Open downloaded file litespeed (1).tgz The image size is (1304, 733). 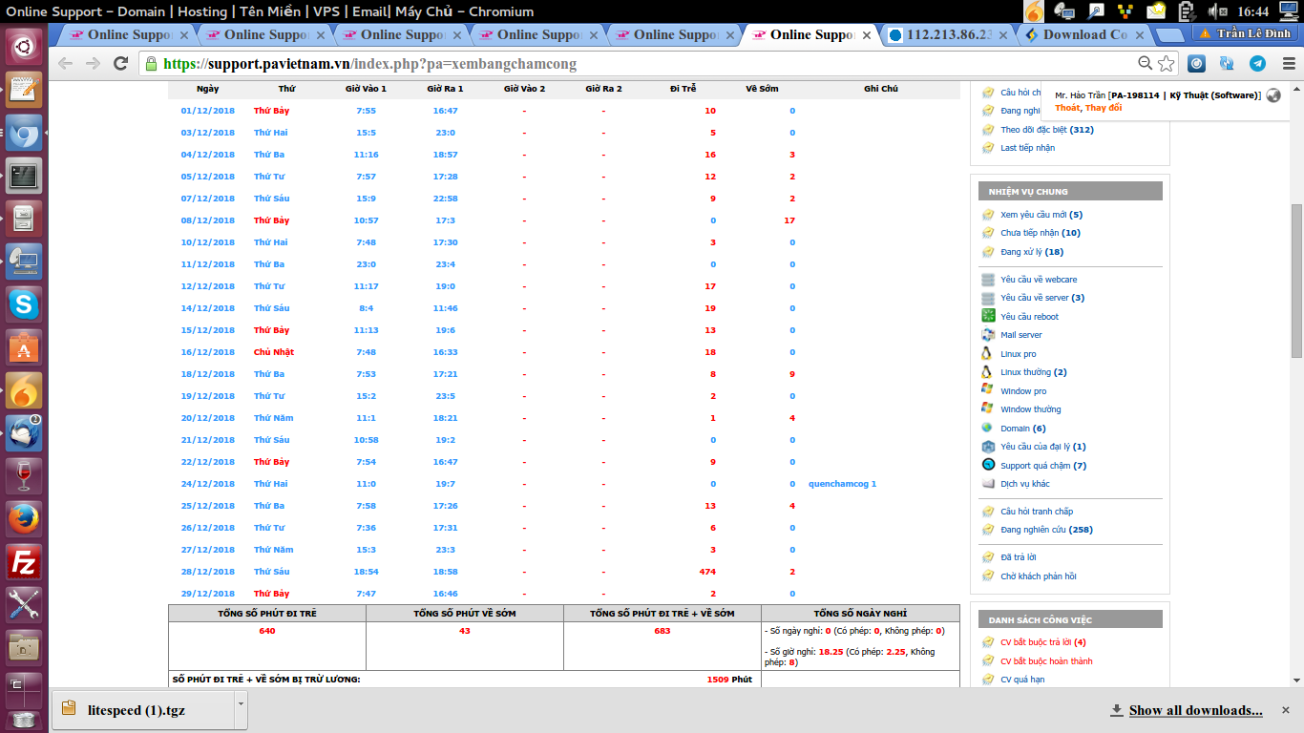click(143, 709)
